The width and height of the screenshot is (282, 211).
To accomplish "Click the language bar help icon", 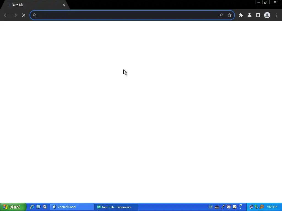I will [x=235, y=207].
